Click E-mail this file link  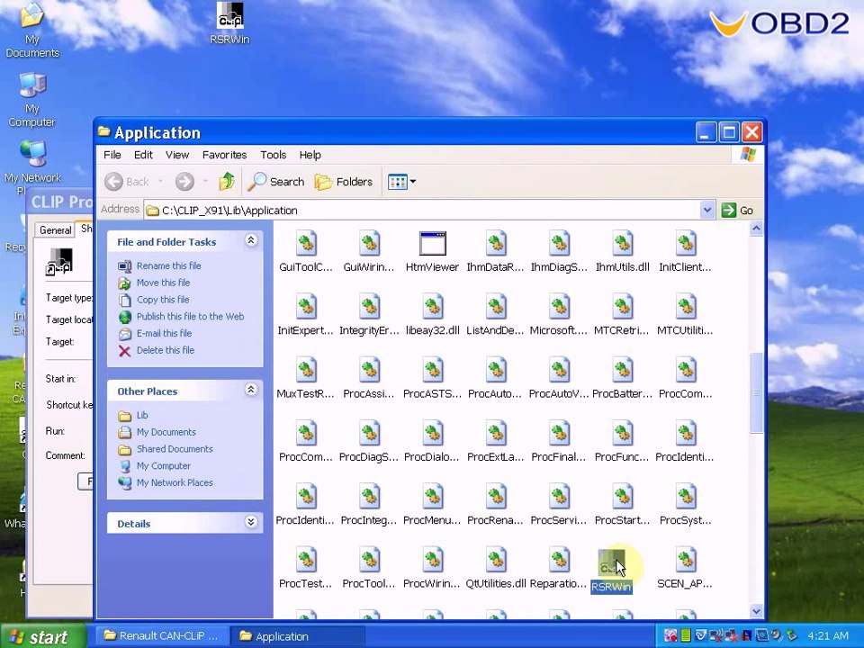pyautogui.click(x=164, y=333)
